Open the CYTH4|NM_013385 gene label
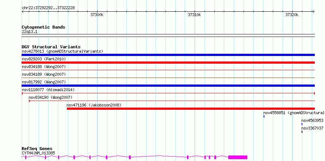Screen dimensions: 325x161 click(x=38, y=153)
